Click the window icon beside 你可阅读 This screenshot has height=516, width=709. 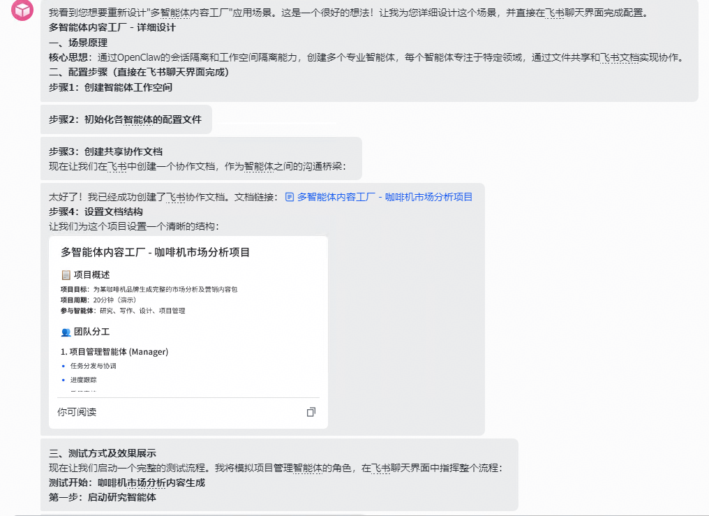(311, 412)
